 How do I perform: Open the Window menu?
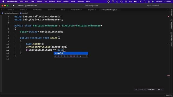click(x=81, y=2)
